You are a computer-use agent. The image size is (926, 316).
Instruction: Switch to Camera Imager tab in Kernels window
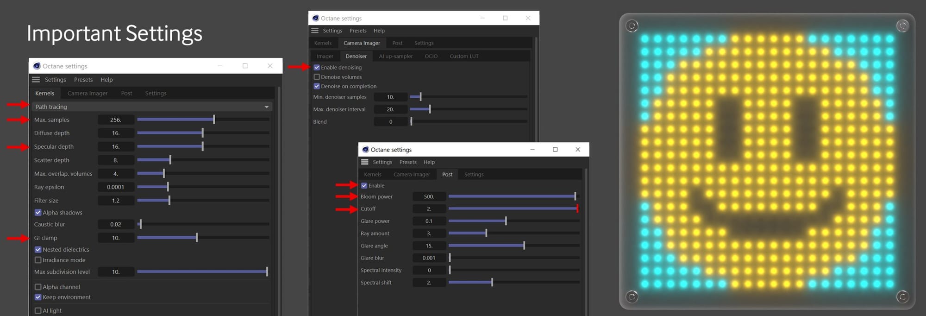[88, 93]
